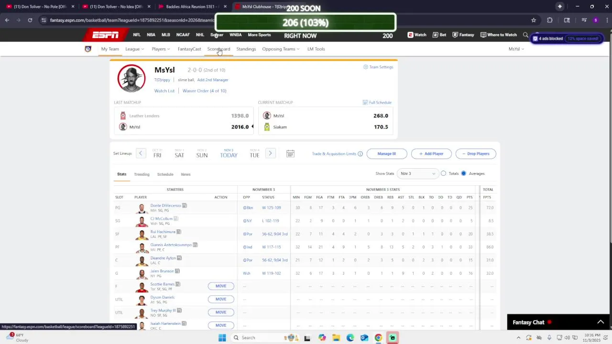
Task: Select TUE in the lineup date strip
Action: [254, 153]
